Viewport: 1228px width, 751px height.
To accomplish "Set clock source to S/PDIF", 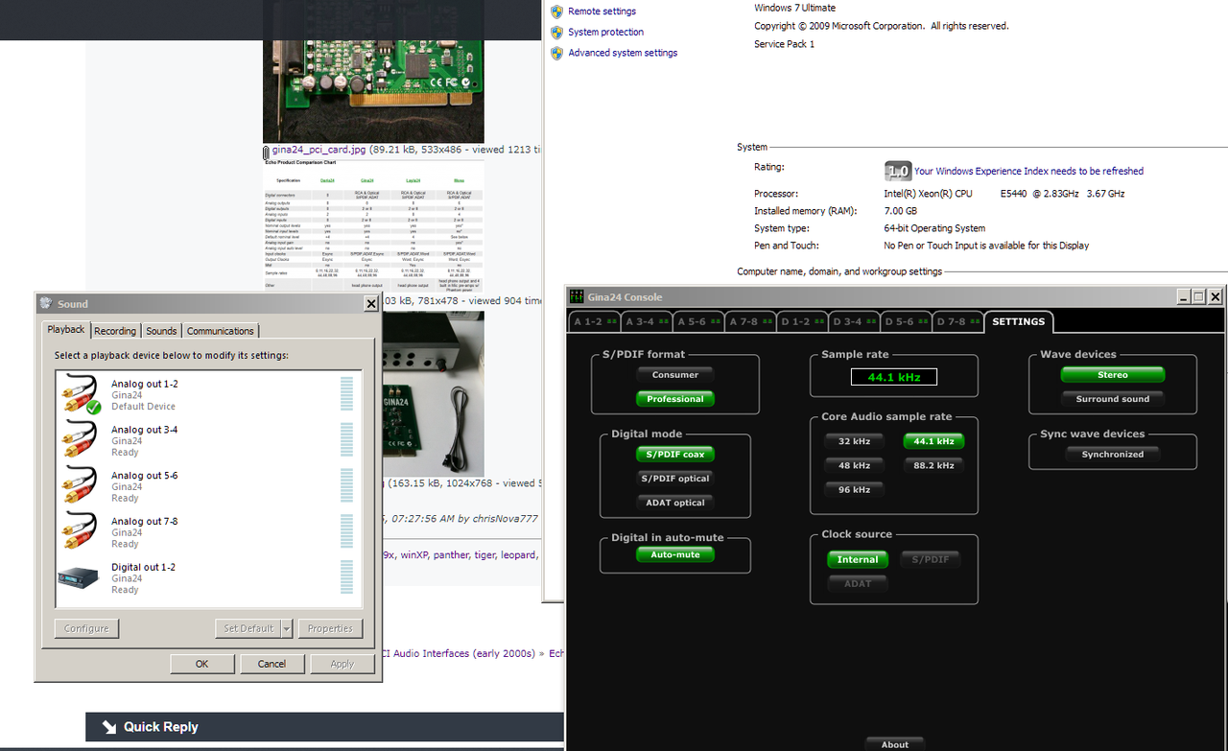I will [x=929, y=559].
